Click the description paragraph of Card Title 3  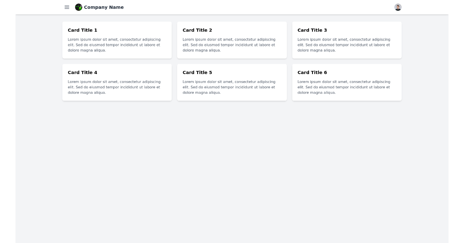344,45
